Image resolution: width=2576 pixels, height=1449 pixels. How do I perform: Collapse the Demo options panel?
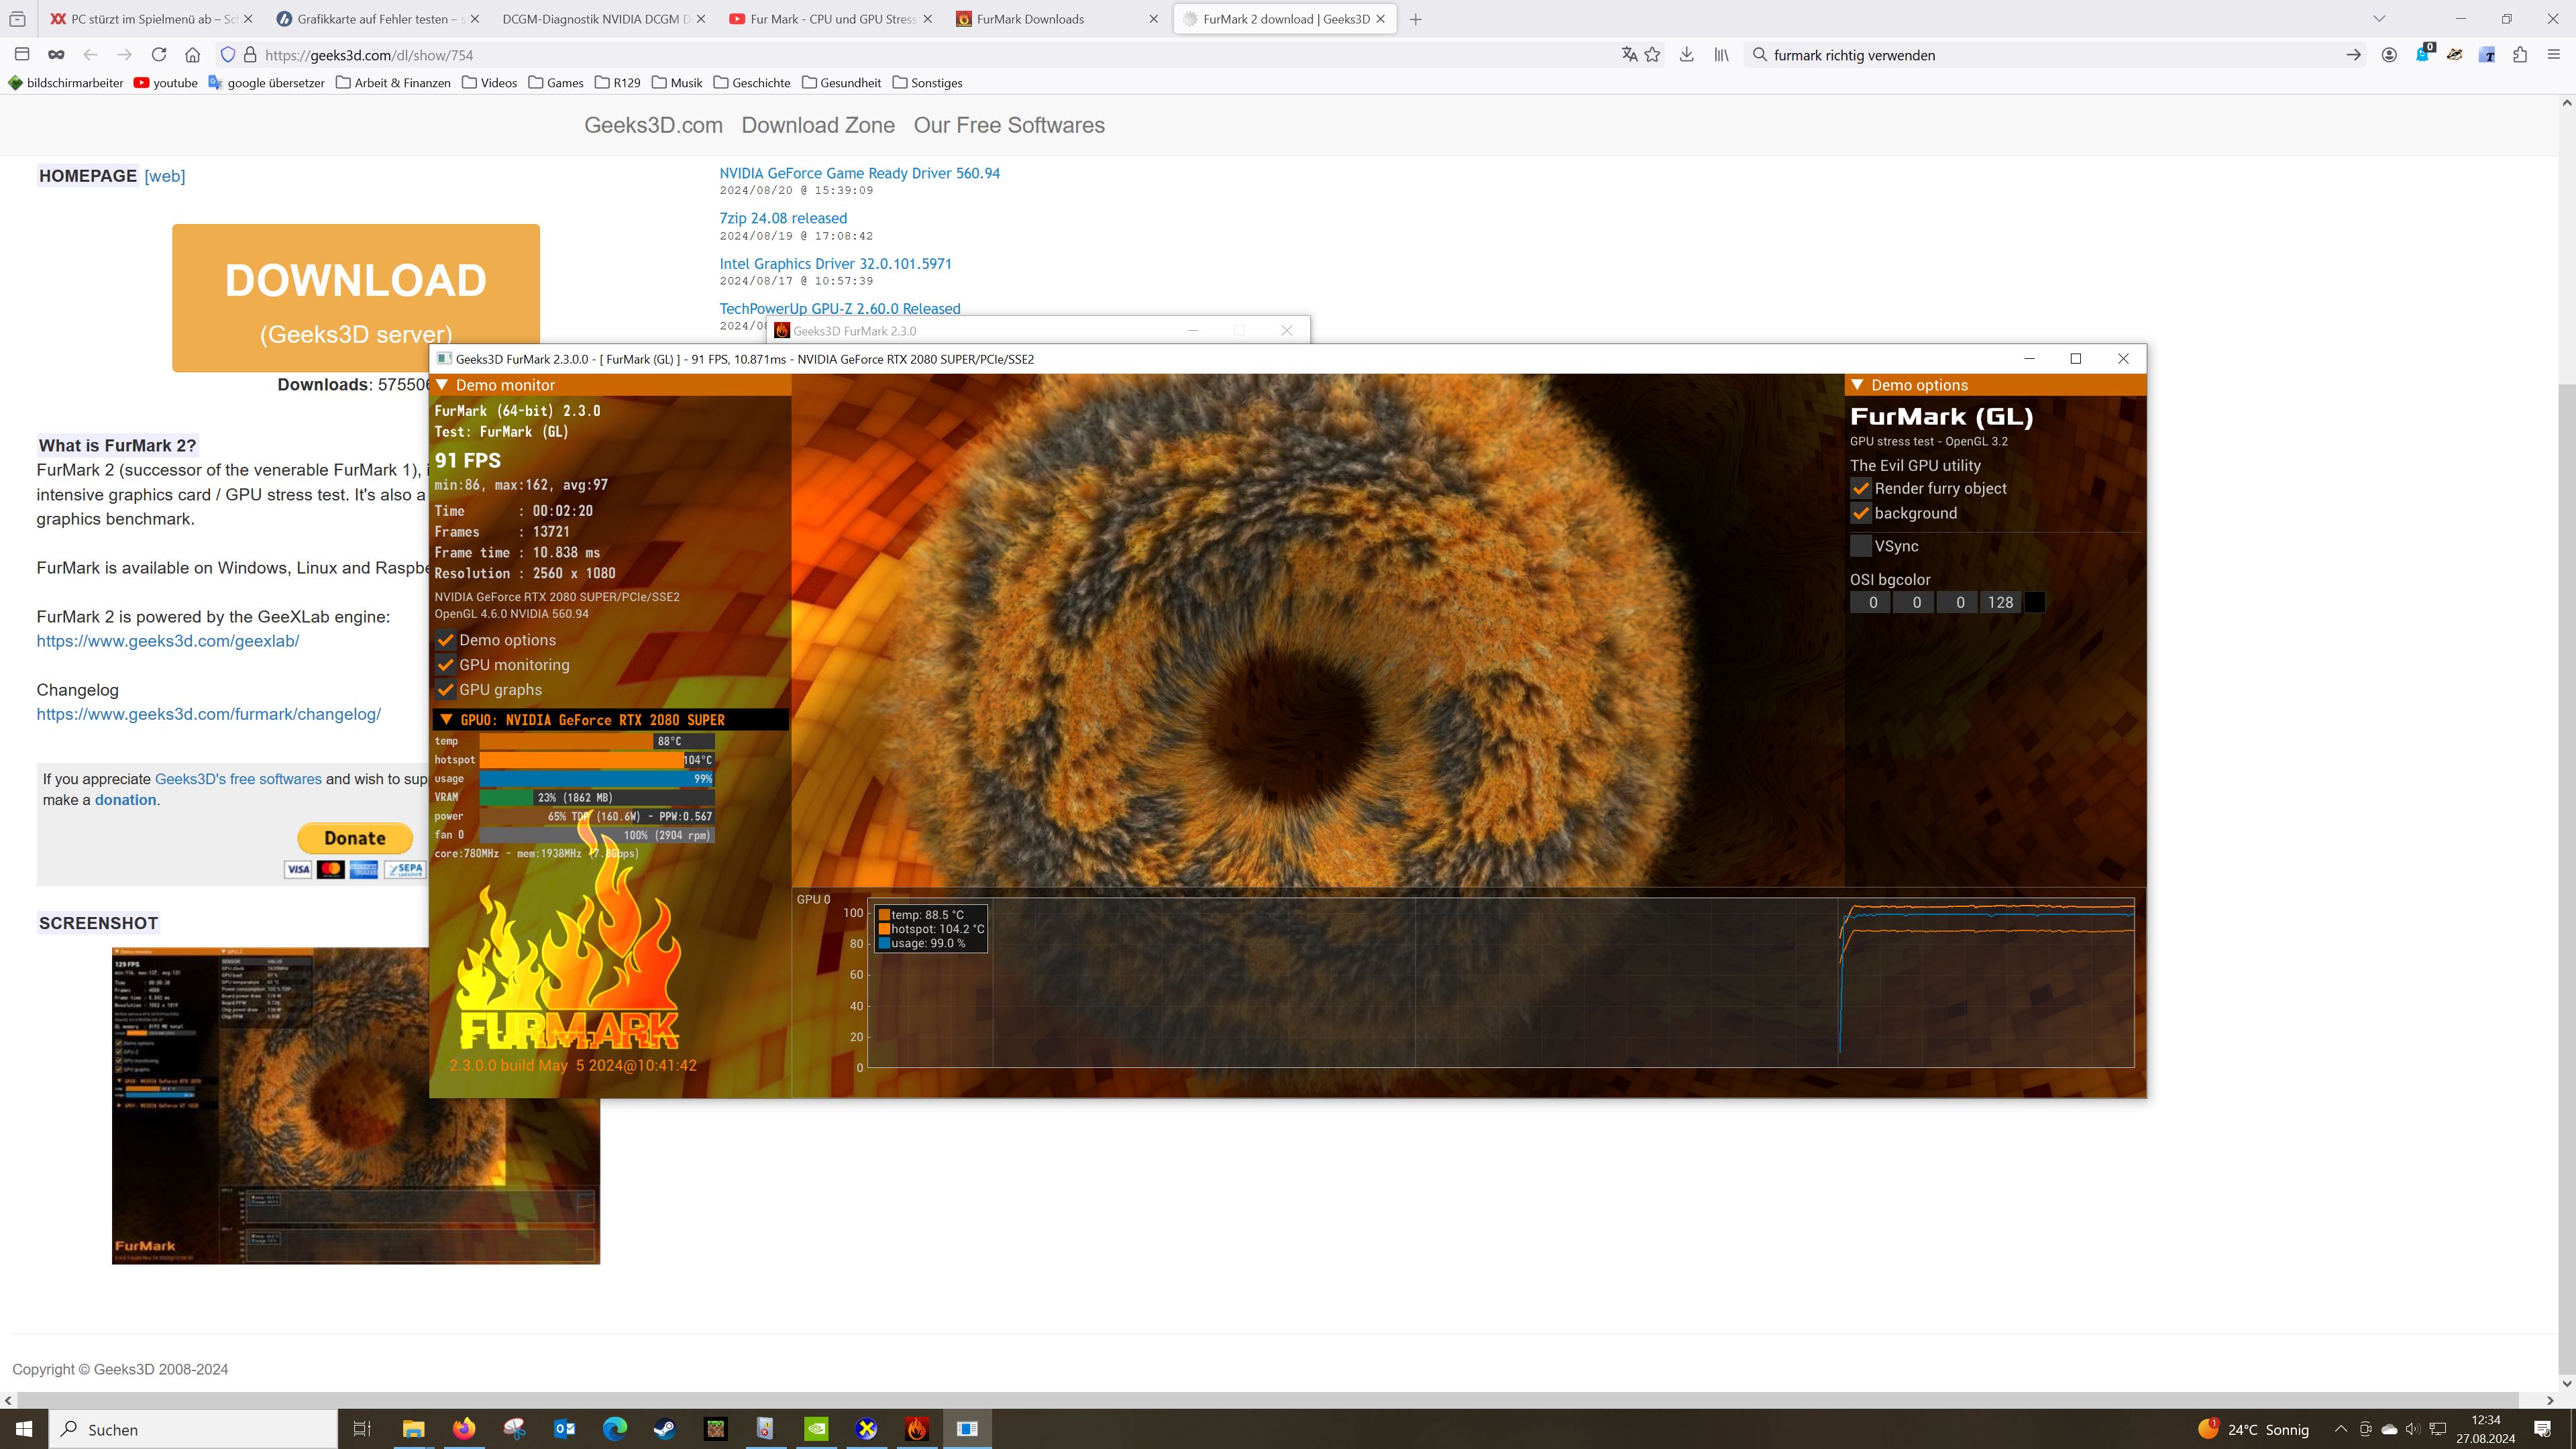(1857, 385)
